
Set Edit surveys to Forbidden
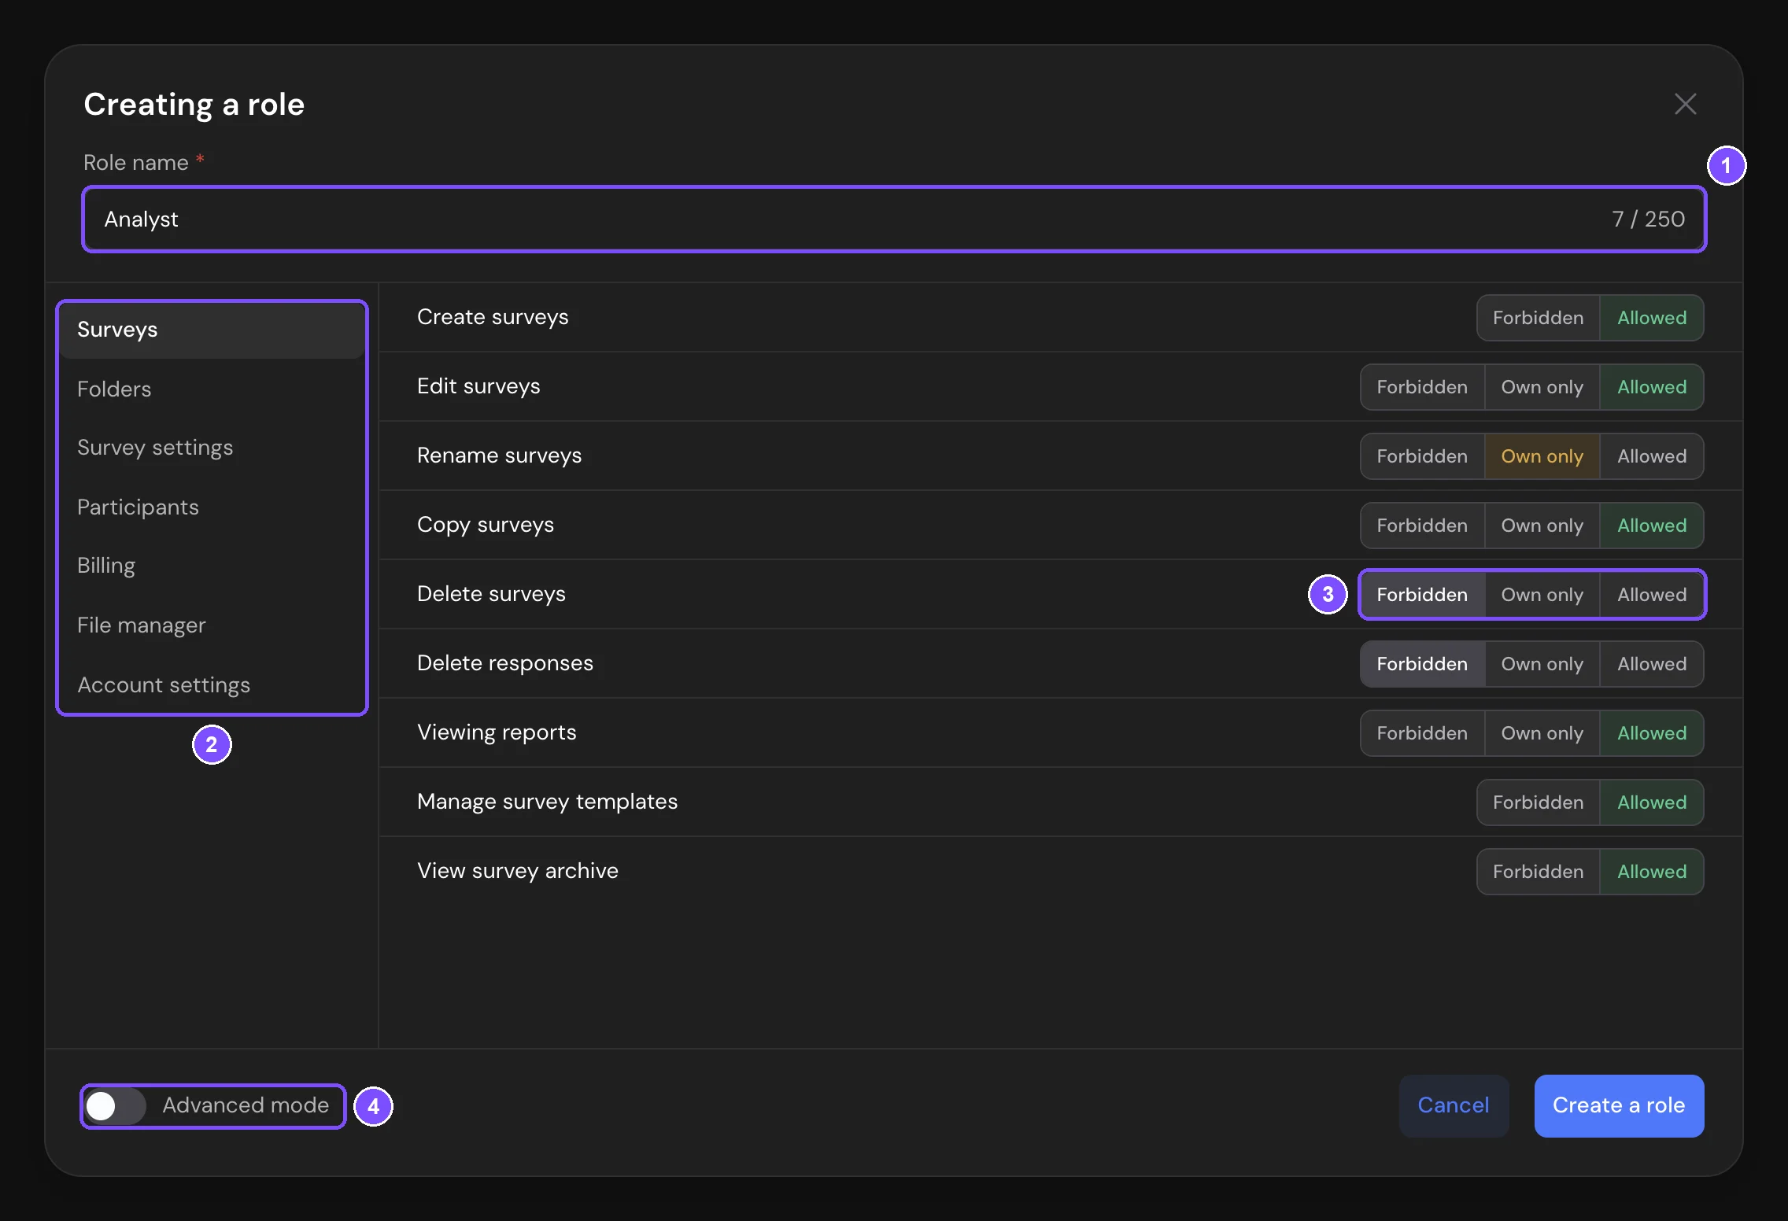[1422, 387]
